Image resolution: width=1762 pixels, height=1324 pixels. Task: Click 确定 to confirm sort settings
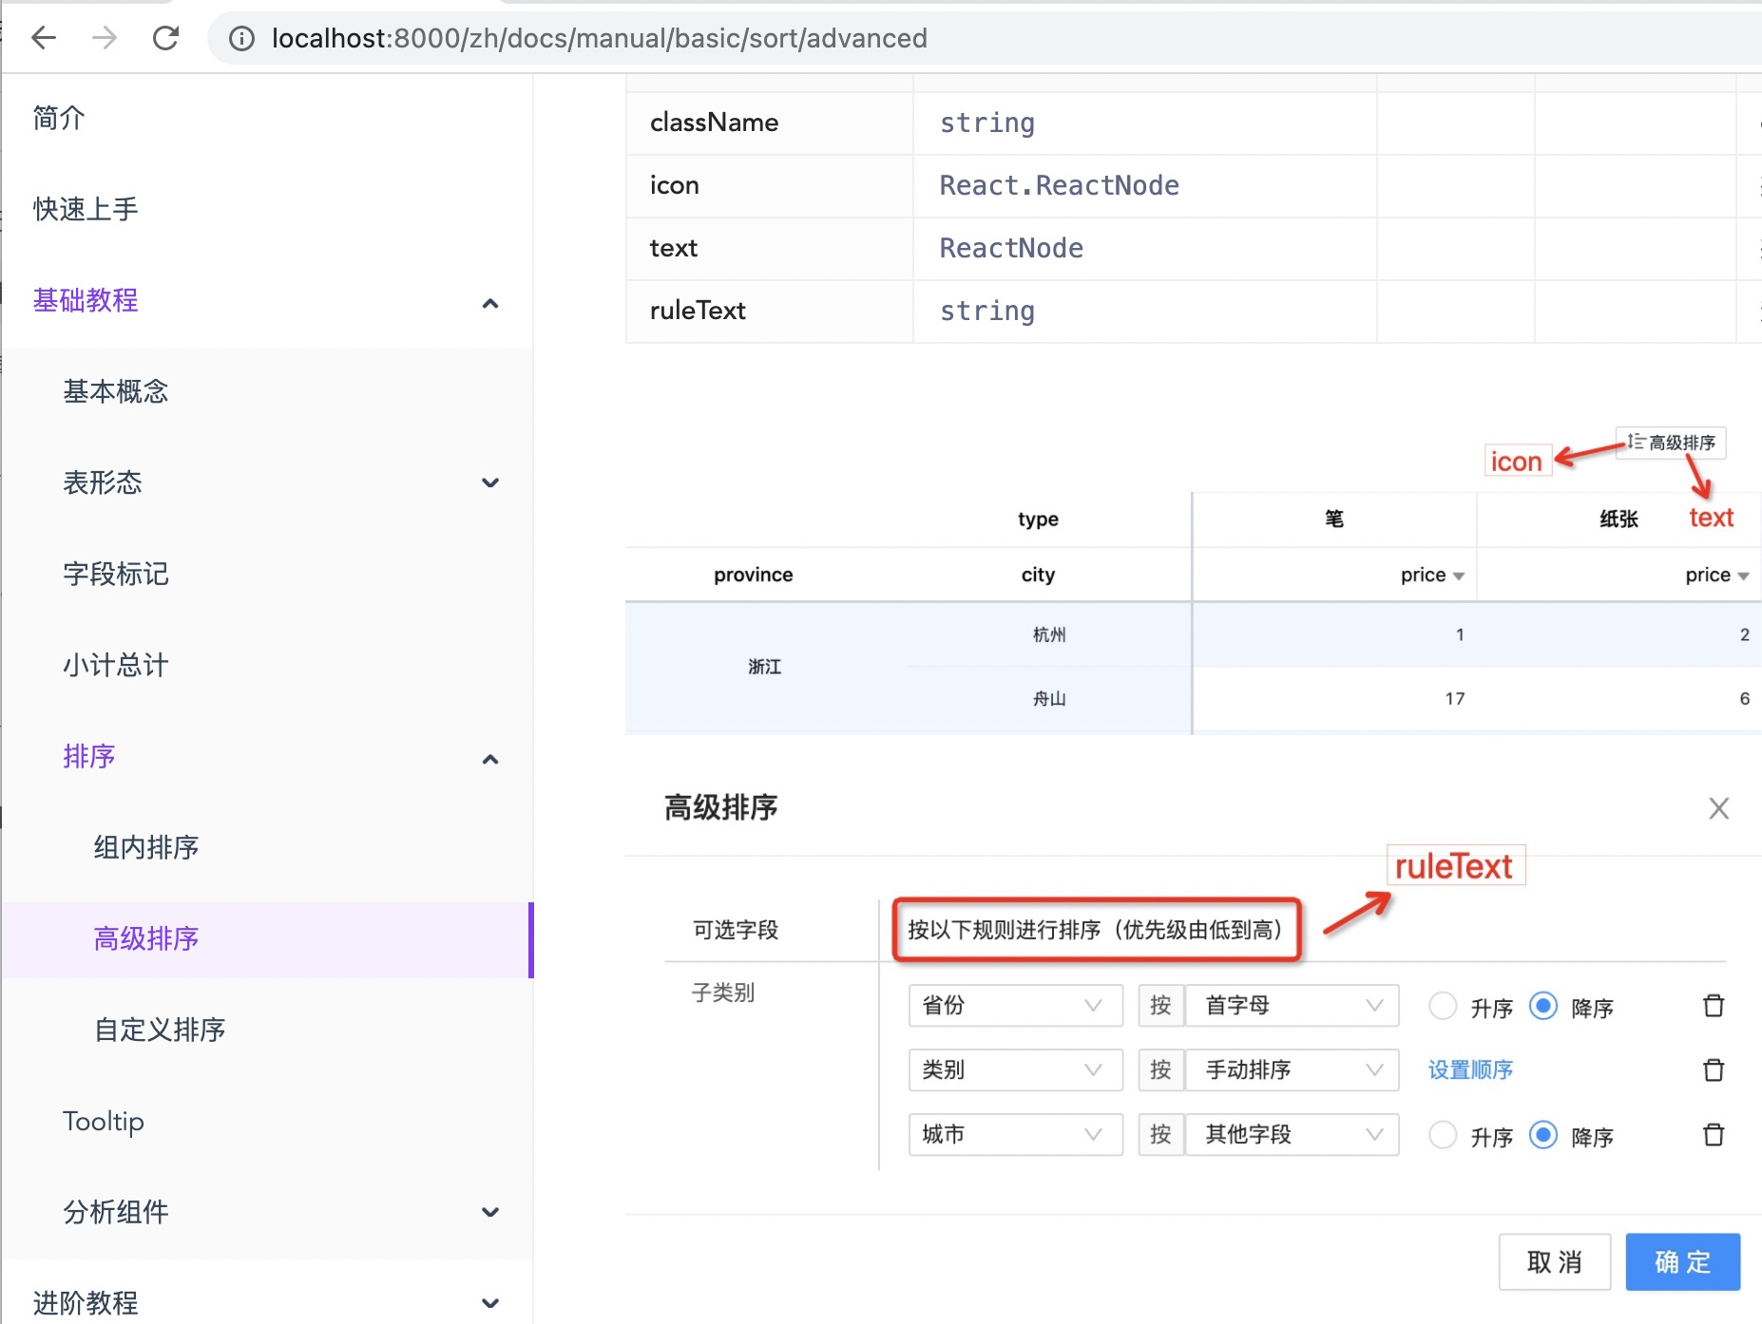point(1682,1261)
